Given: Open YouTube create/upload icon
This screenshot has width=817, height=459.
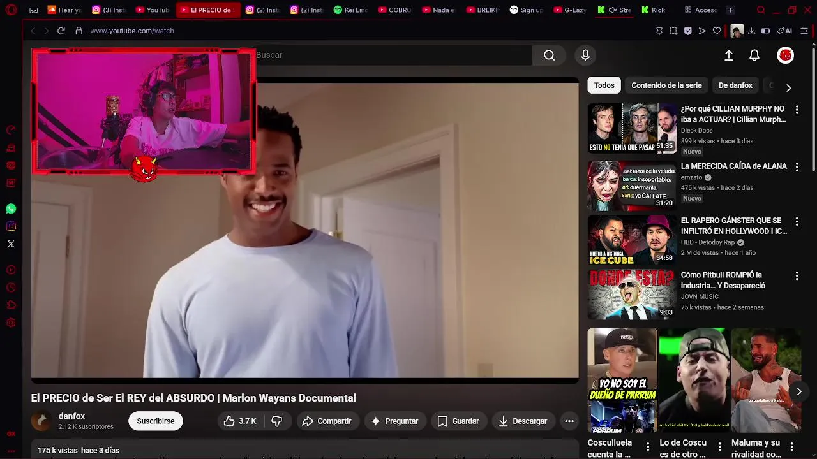Looking at the screenshot, I should tap(729, 55).
